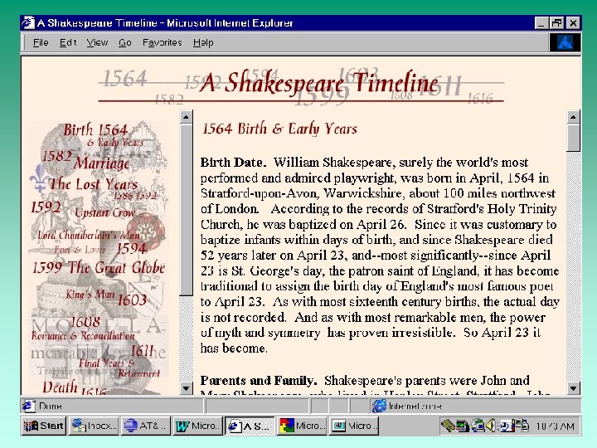Viewport: 597px width, 448px height.
Task: Switch to the AT& taskbar button
Action: (146, 426)
